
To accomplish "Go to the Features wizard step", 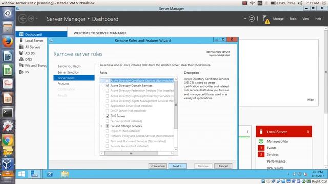I will pyautogui.click(x=64, y=84).
